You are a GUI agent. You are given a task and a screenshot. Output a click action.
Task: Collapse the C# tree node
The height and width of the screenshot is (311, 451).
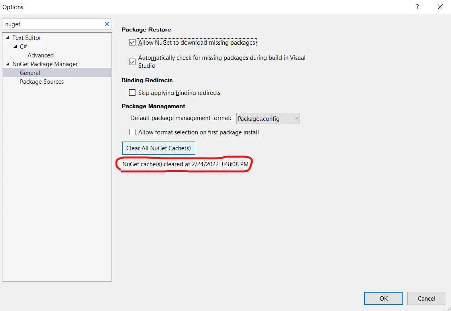click(x=15, y=47)
